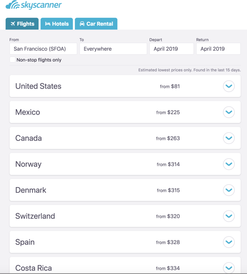
Task: Click the car icon on Car Rental tab
Action: [x=82, y=24]
